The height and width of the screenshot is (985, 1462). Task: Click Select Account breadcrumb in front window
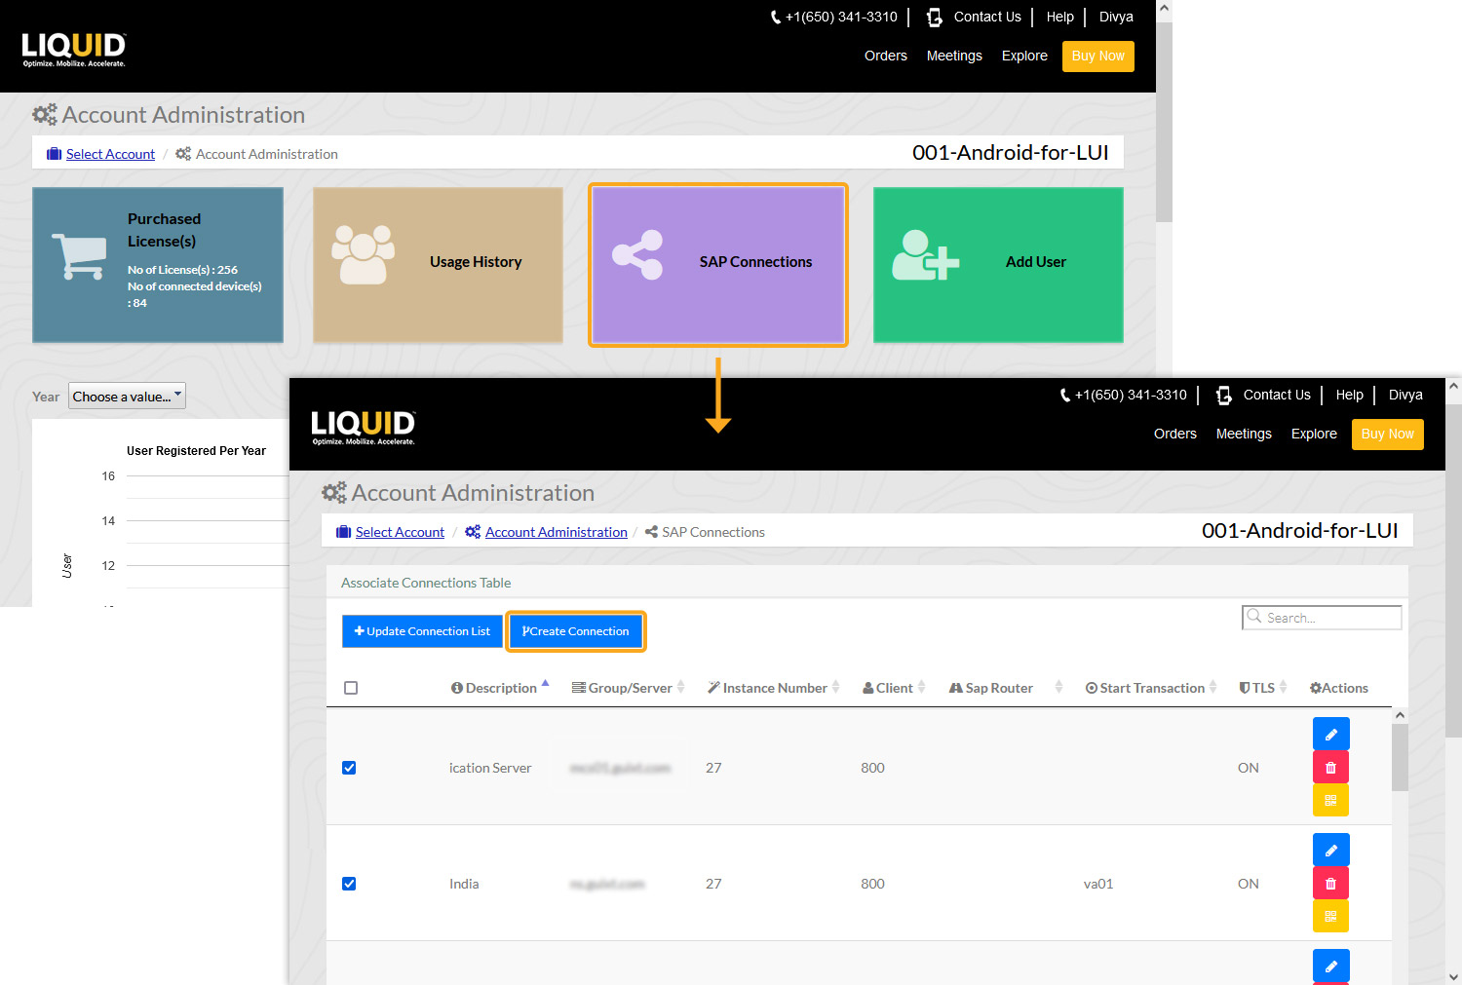click(x=400, y=532)
